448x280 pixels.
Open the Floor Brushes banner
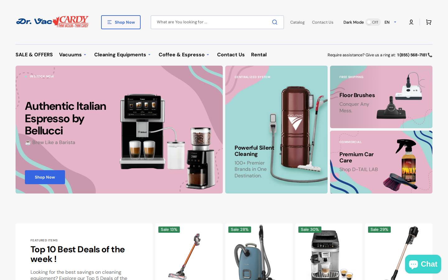click(x=381, y=97)
